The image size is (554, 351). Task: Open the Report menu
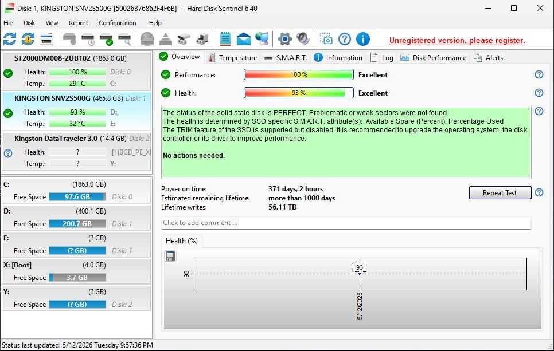[79, 23]
